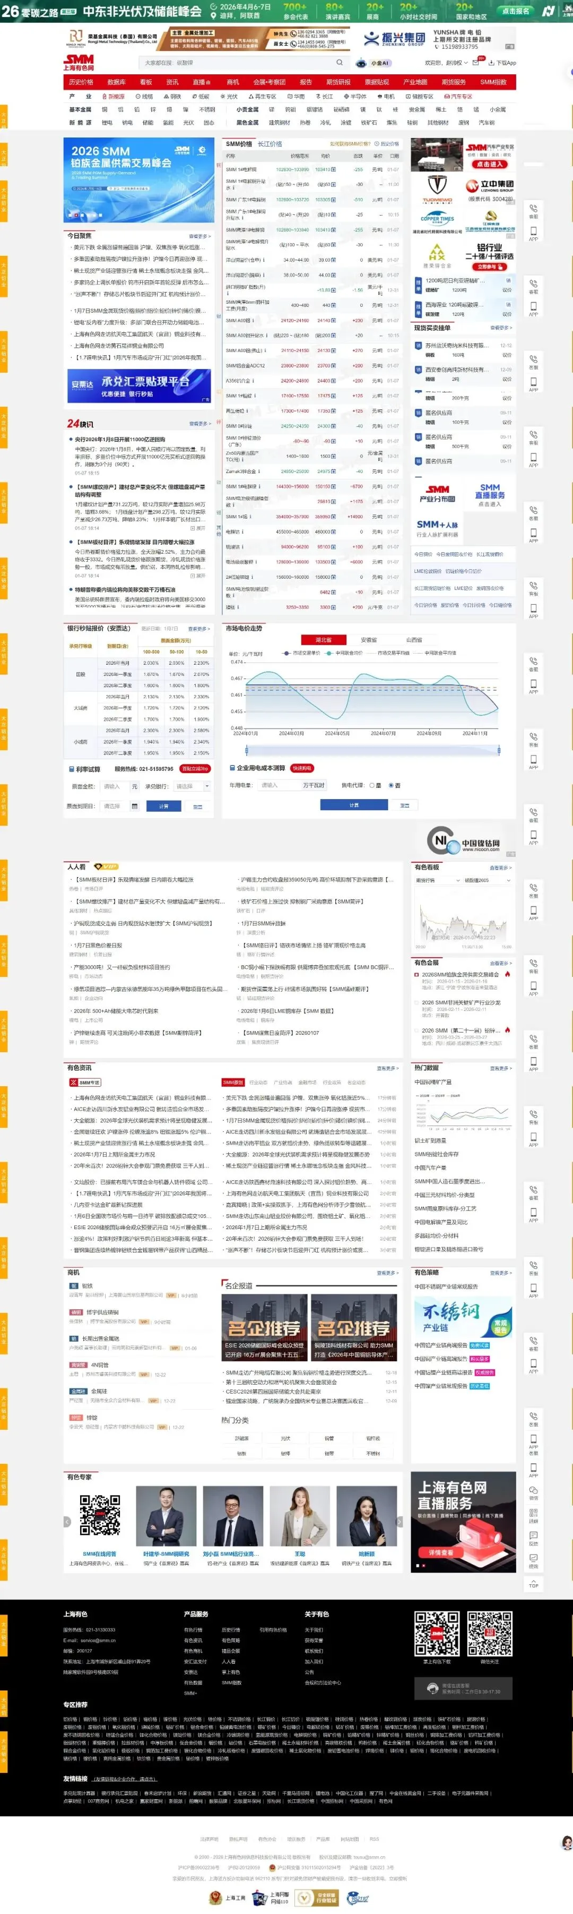Switch to the 长江价格 tab
This screenshot has height=1914, width=573.
pos(270,144)
